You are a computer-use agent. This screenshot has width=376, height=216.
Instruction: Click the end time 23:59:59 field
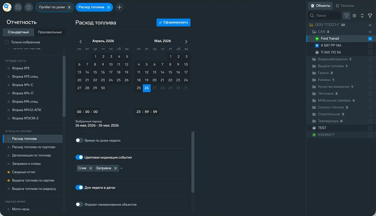(147, 112)
